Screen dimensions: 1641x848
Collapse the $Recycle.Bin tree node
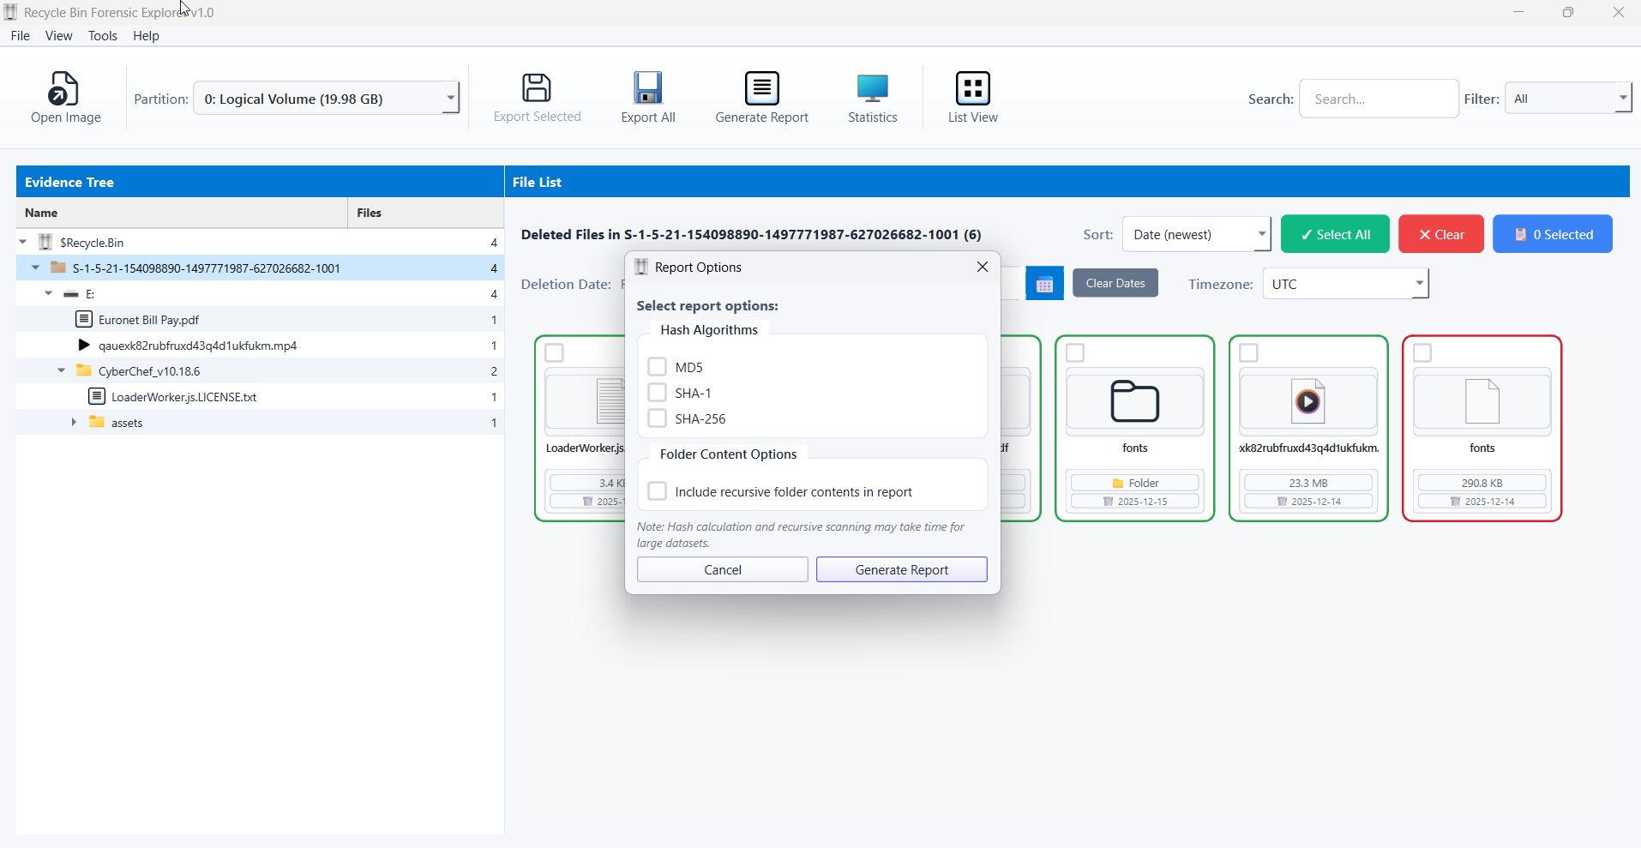pos(23,243)
